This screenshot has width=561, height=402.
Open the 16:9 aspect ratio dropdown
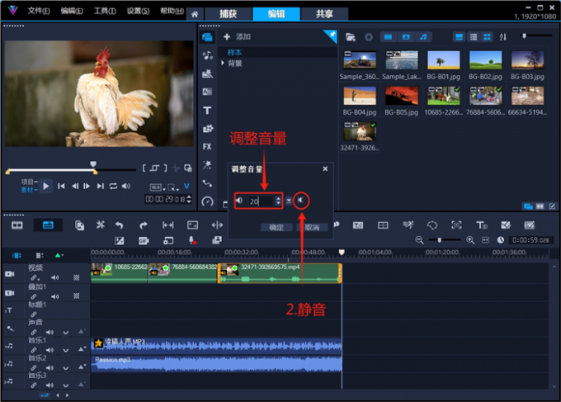click(158, 187)
